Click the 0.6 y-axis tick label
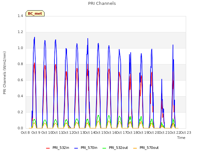Screen dimensions: 205x154 point(20,80)
